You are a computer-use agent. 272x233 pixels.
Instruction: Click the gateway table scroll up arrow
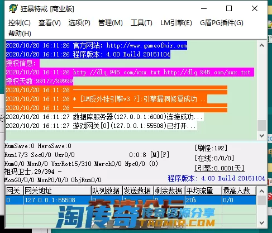pyautogui.click(x=261, y=191)
